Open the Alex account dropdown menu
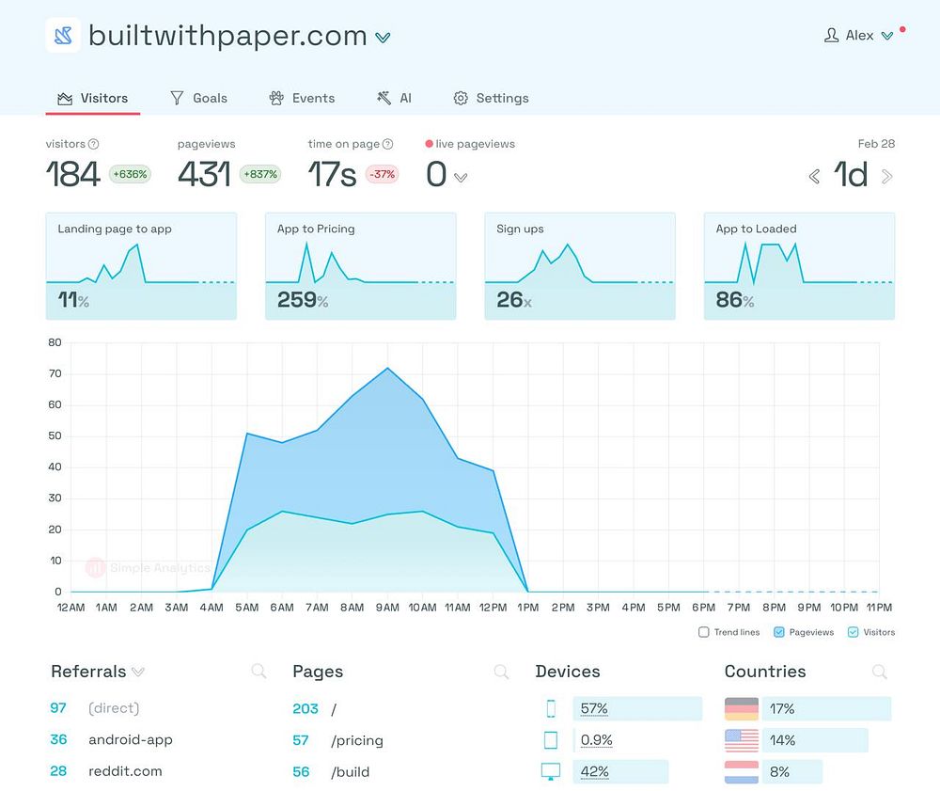 pyautogui.click(x=859, y=36)
